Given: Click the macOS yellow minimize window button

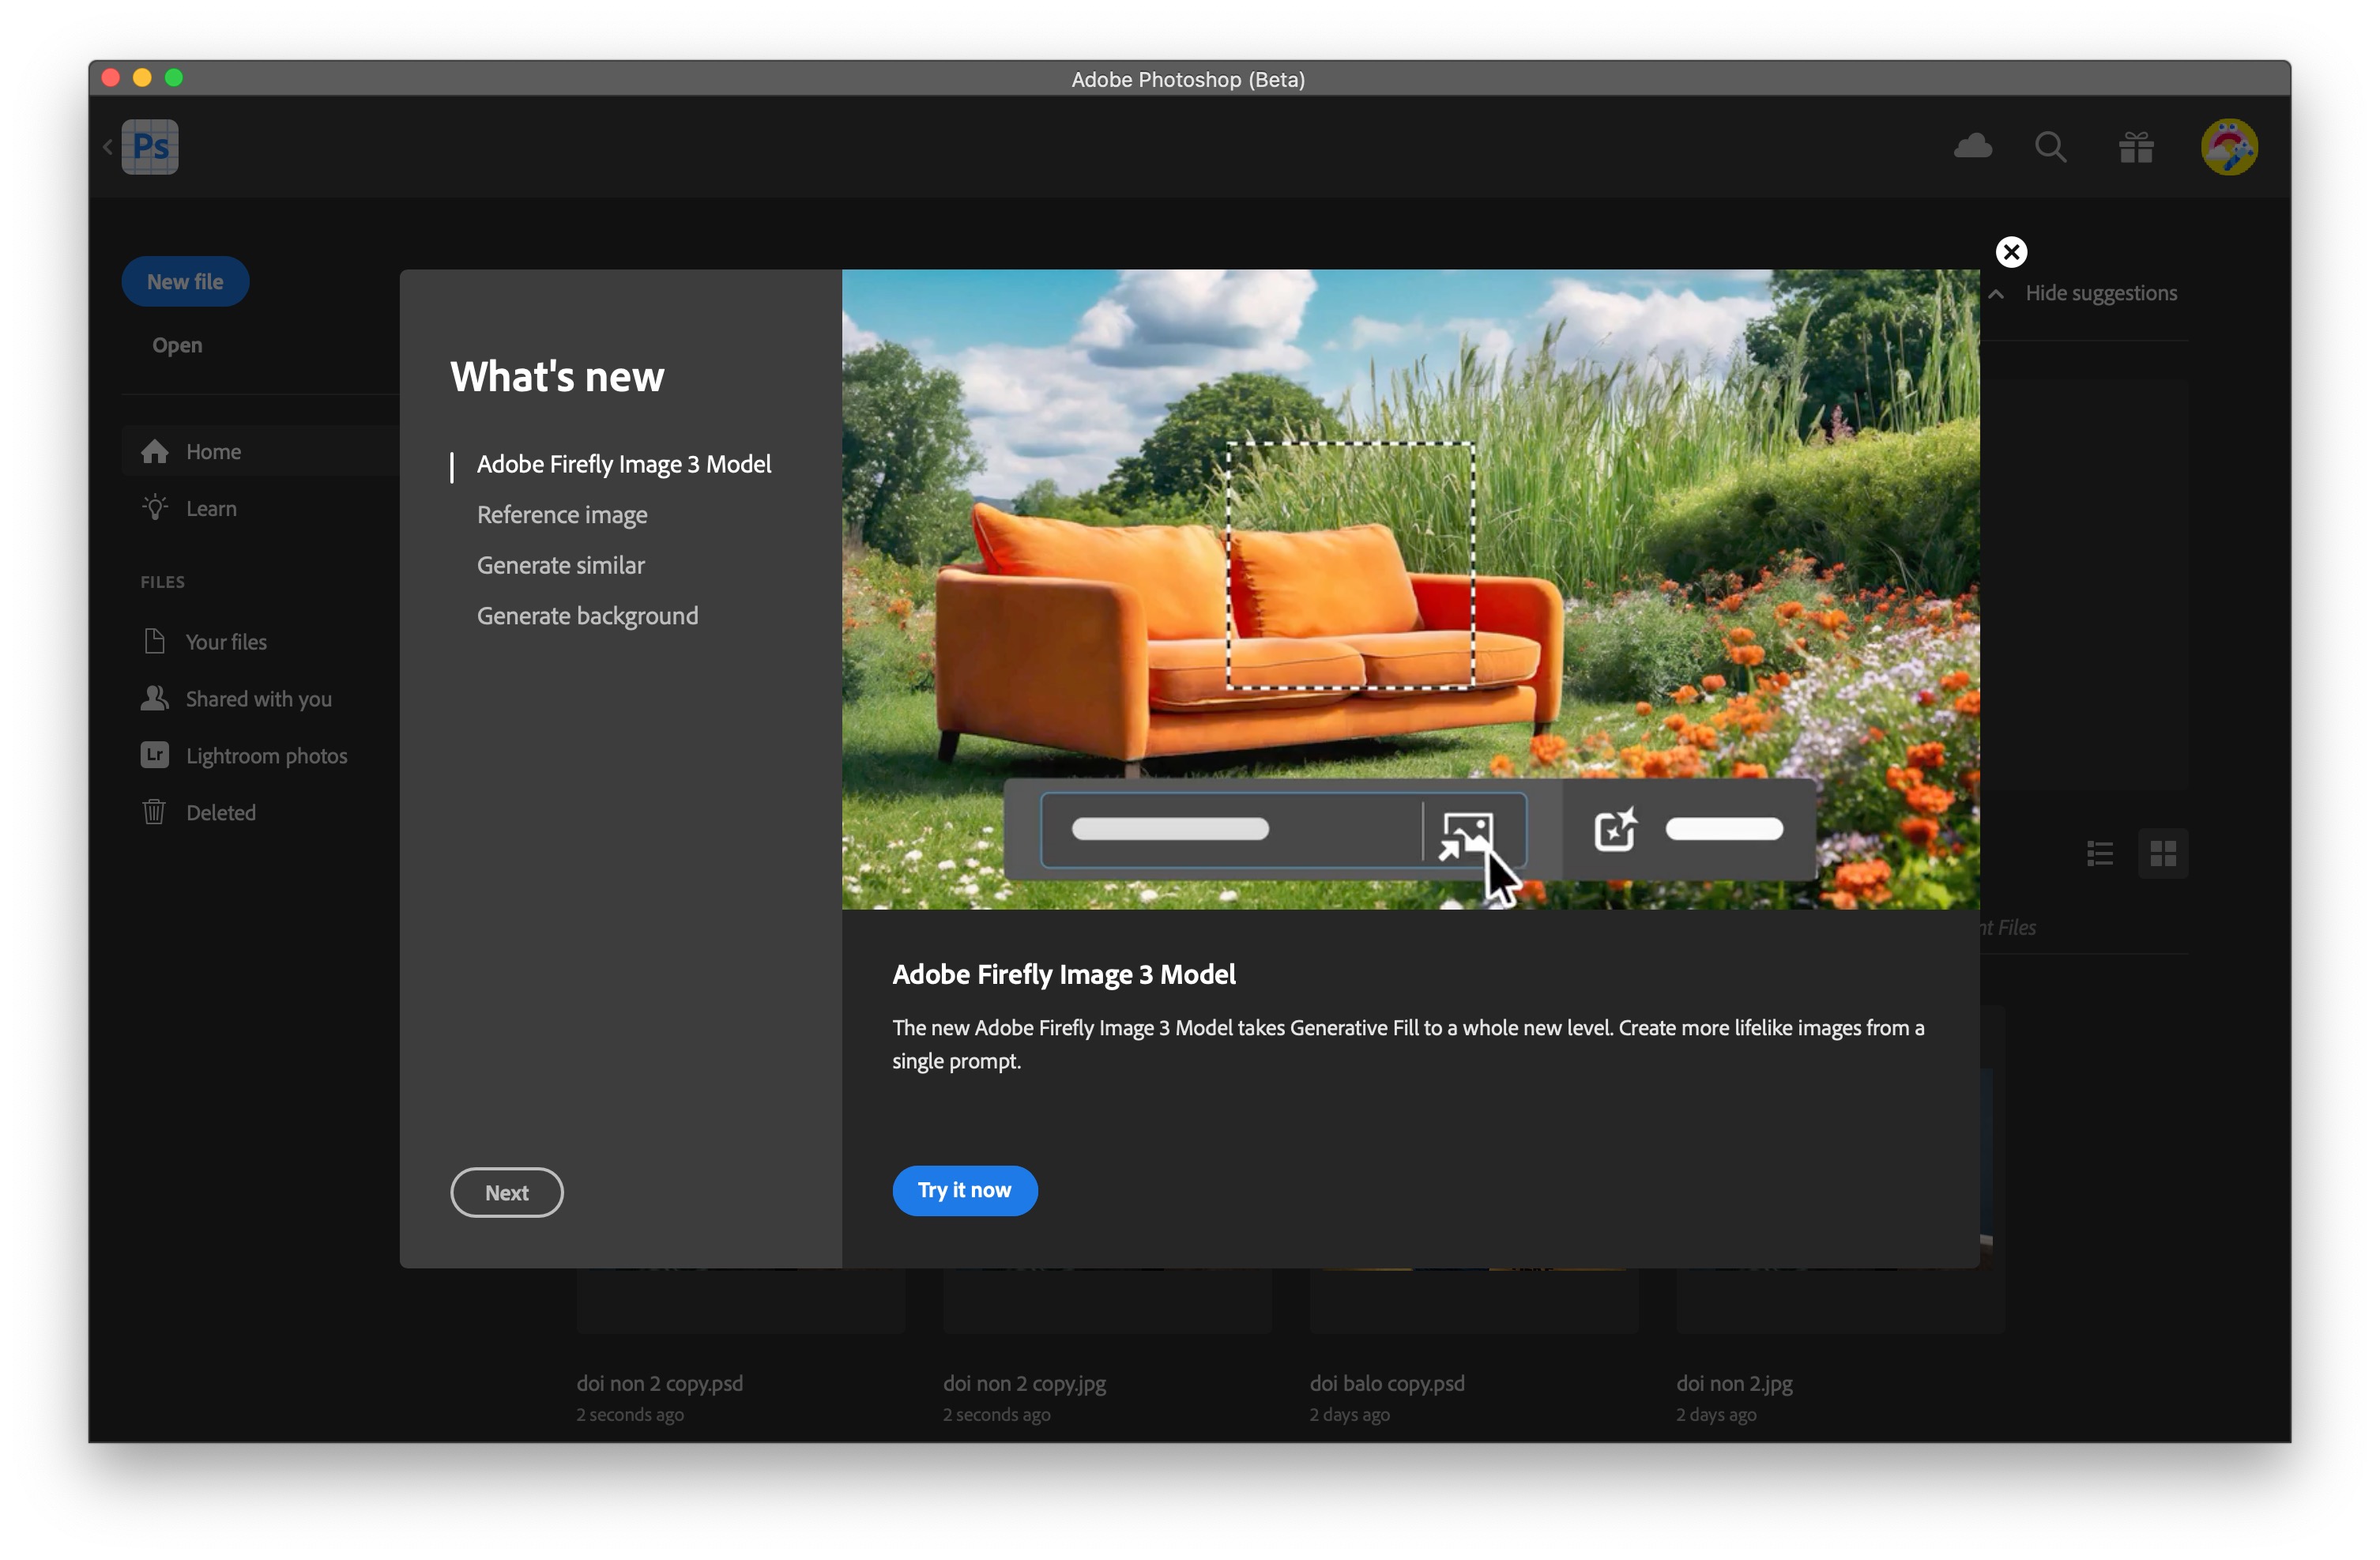Looking at the screenshot, I should click(x=142, y=78).
